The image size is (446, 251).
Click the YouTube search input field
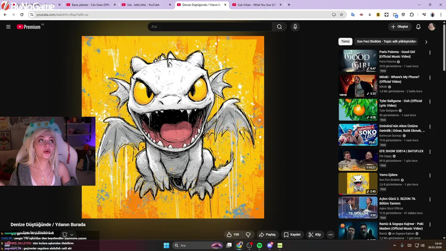(210, 27)
